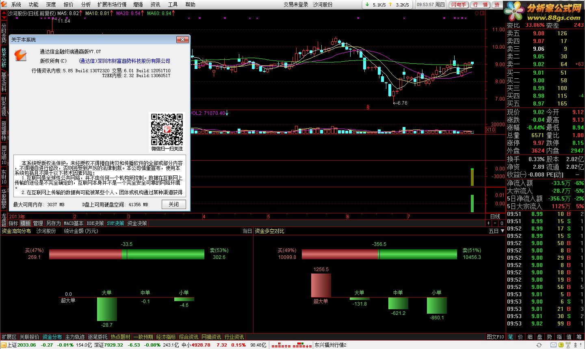Open the 综合资讯 bottom tab
585x349 pixels.
pos(188,337)
